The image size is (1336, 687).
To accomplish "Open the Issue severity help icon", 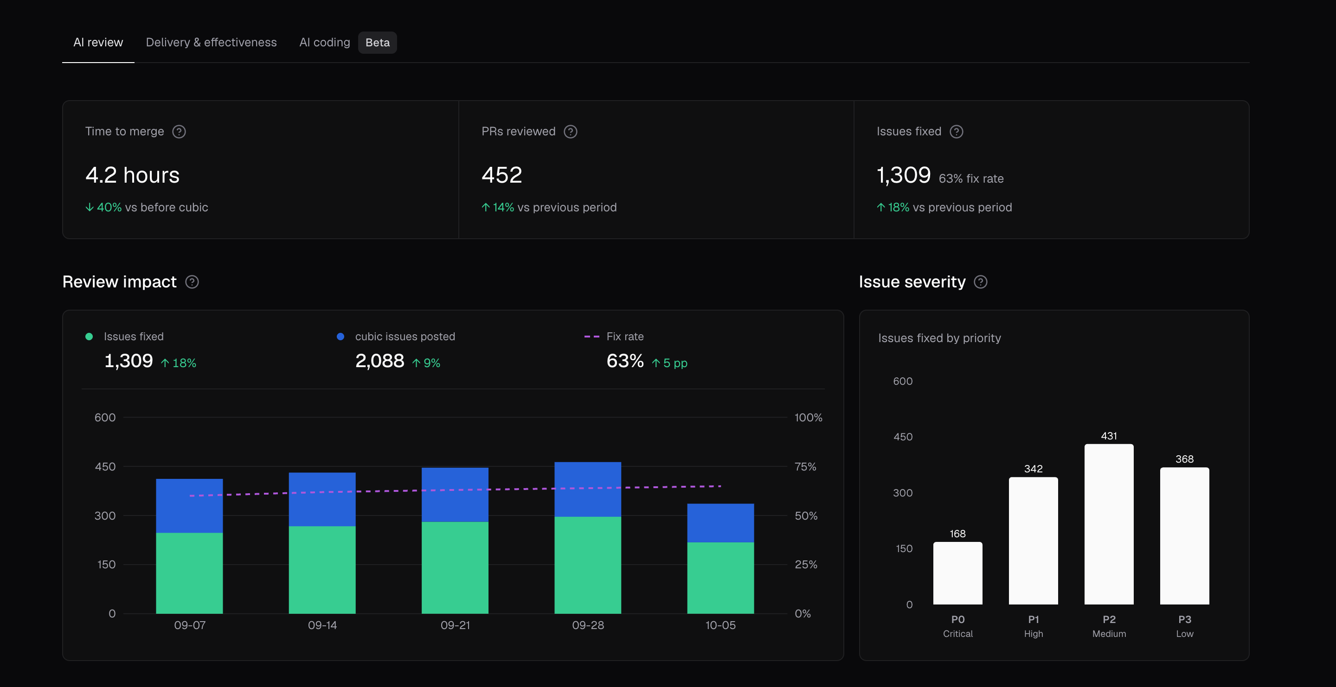I will 981,282.
